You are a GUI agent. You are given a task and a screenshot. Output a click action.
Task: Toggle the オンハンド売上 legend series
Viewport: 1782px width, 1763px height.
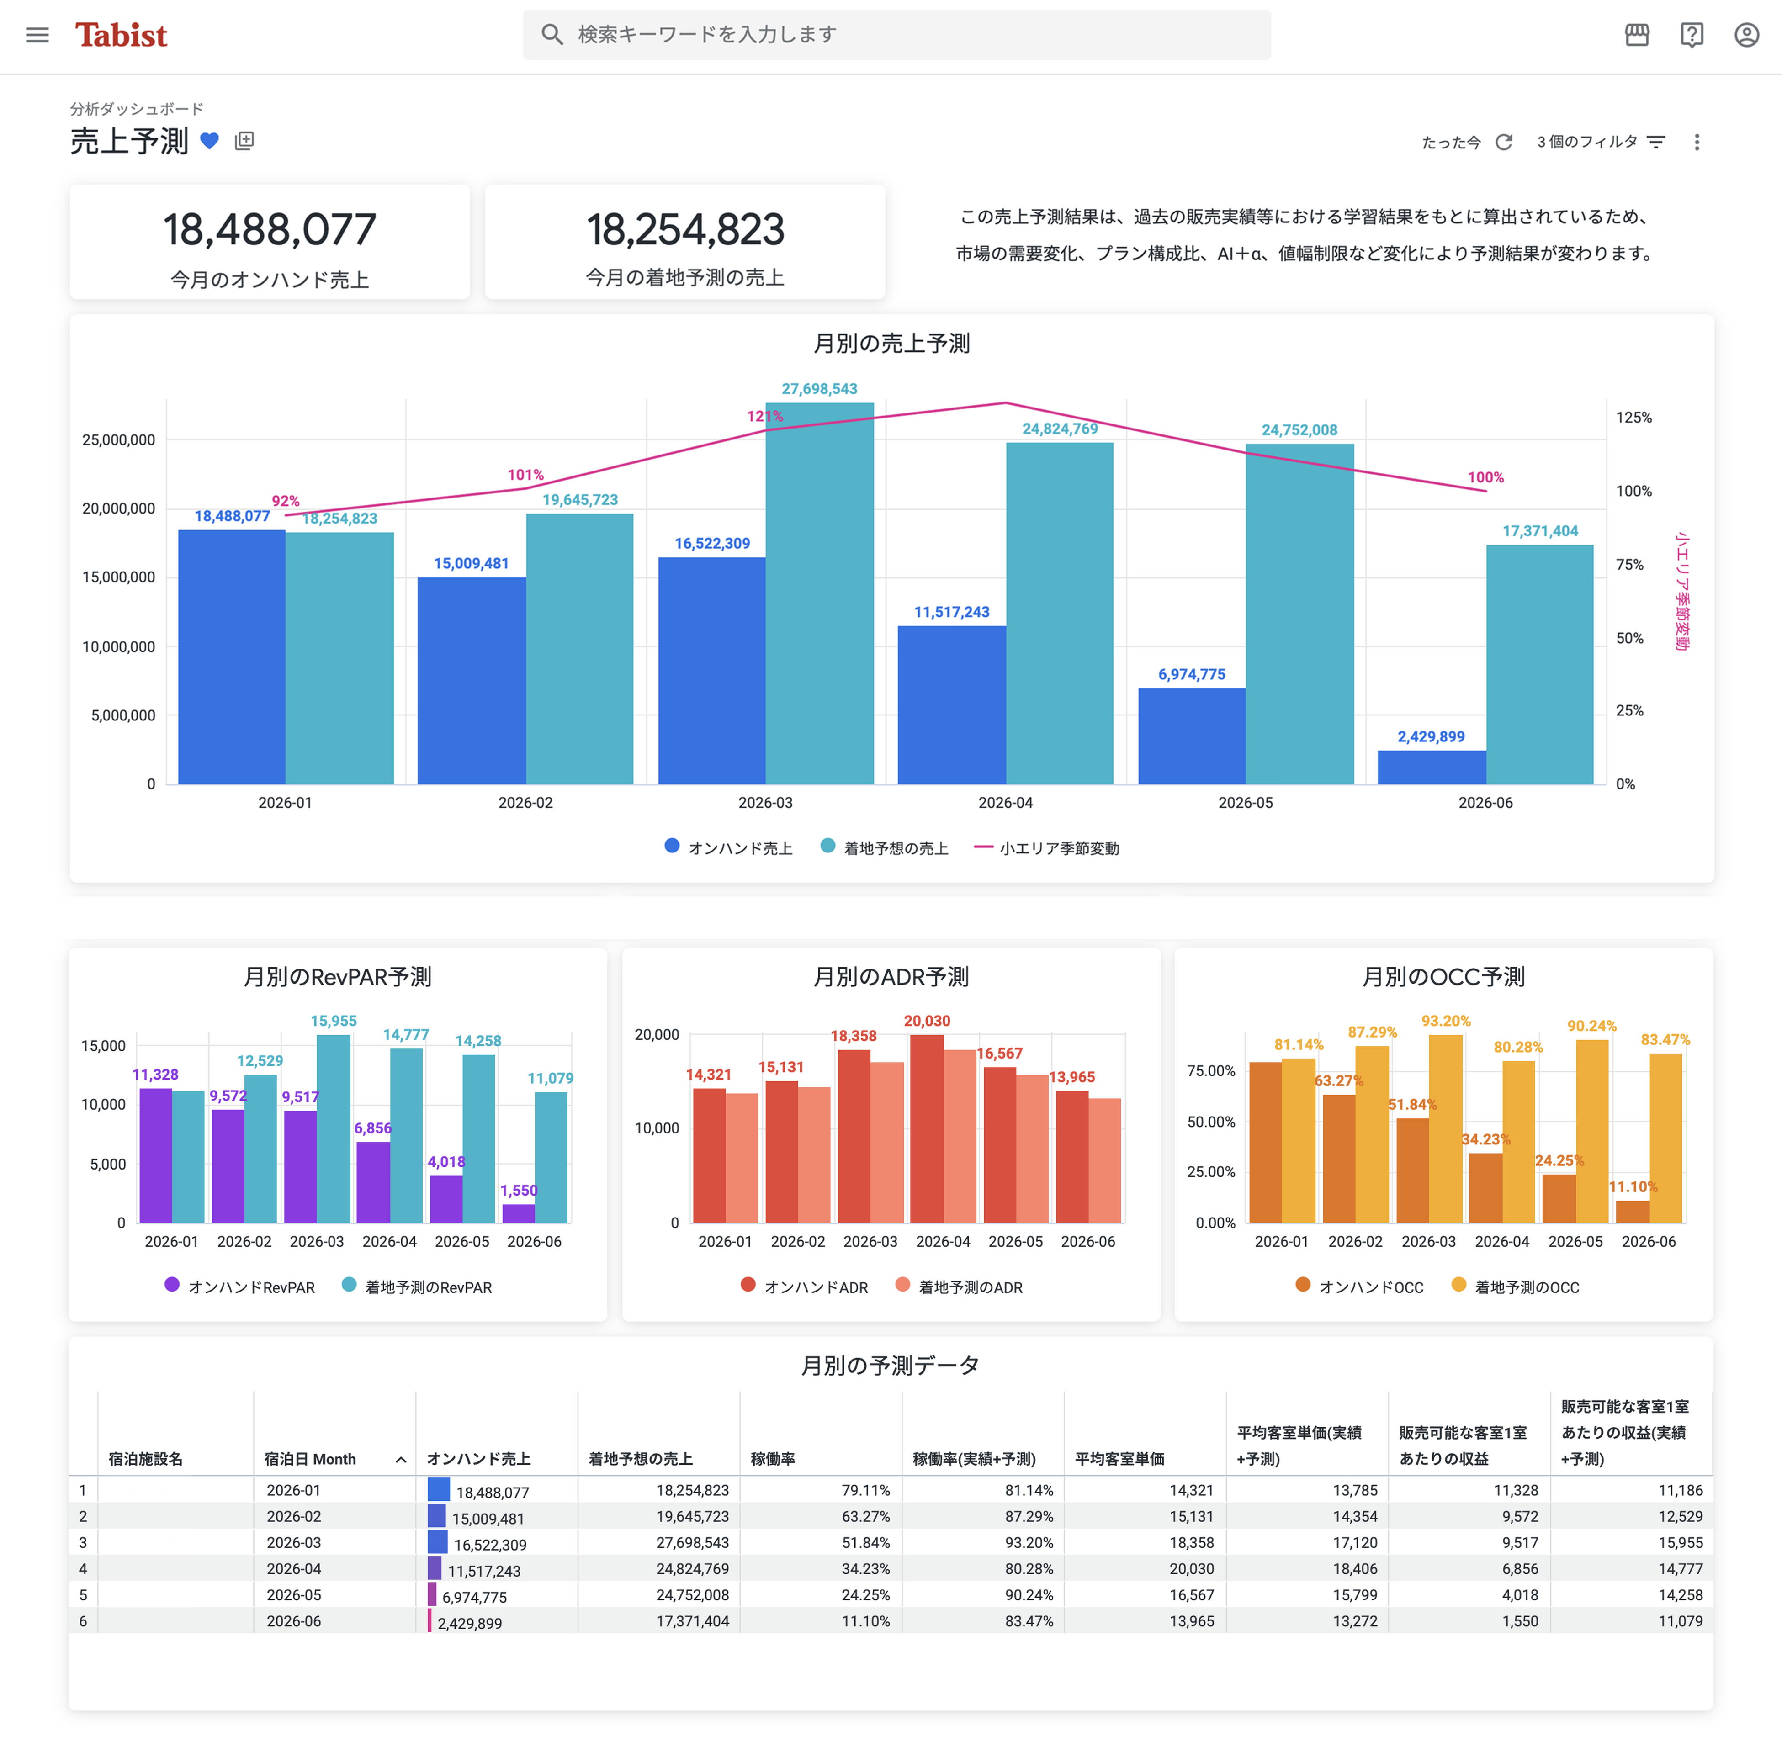click(729, 847)
